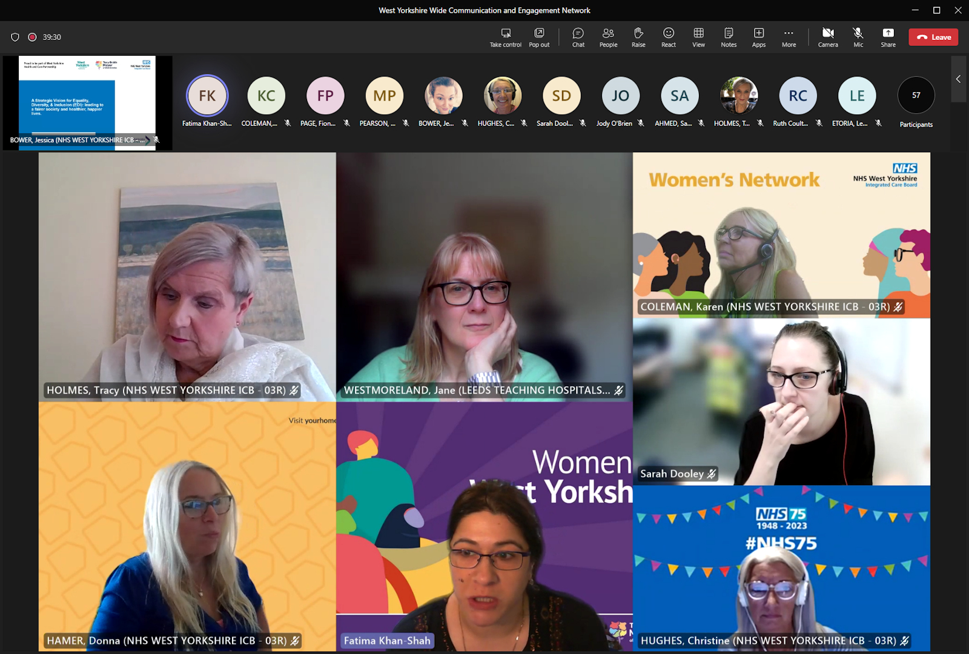This screenshot has height=654, width=969.
Task: Click muted mic icon beside ETORIA, Le
Action: 878,123
